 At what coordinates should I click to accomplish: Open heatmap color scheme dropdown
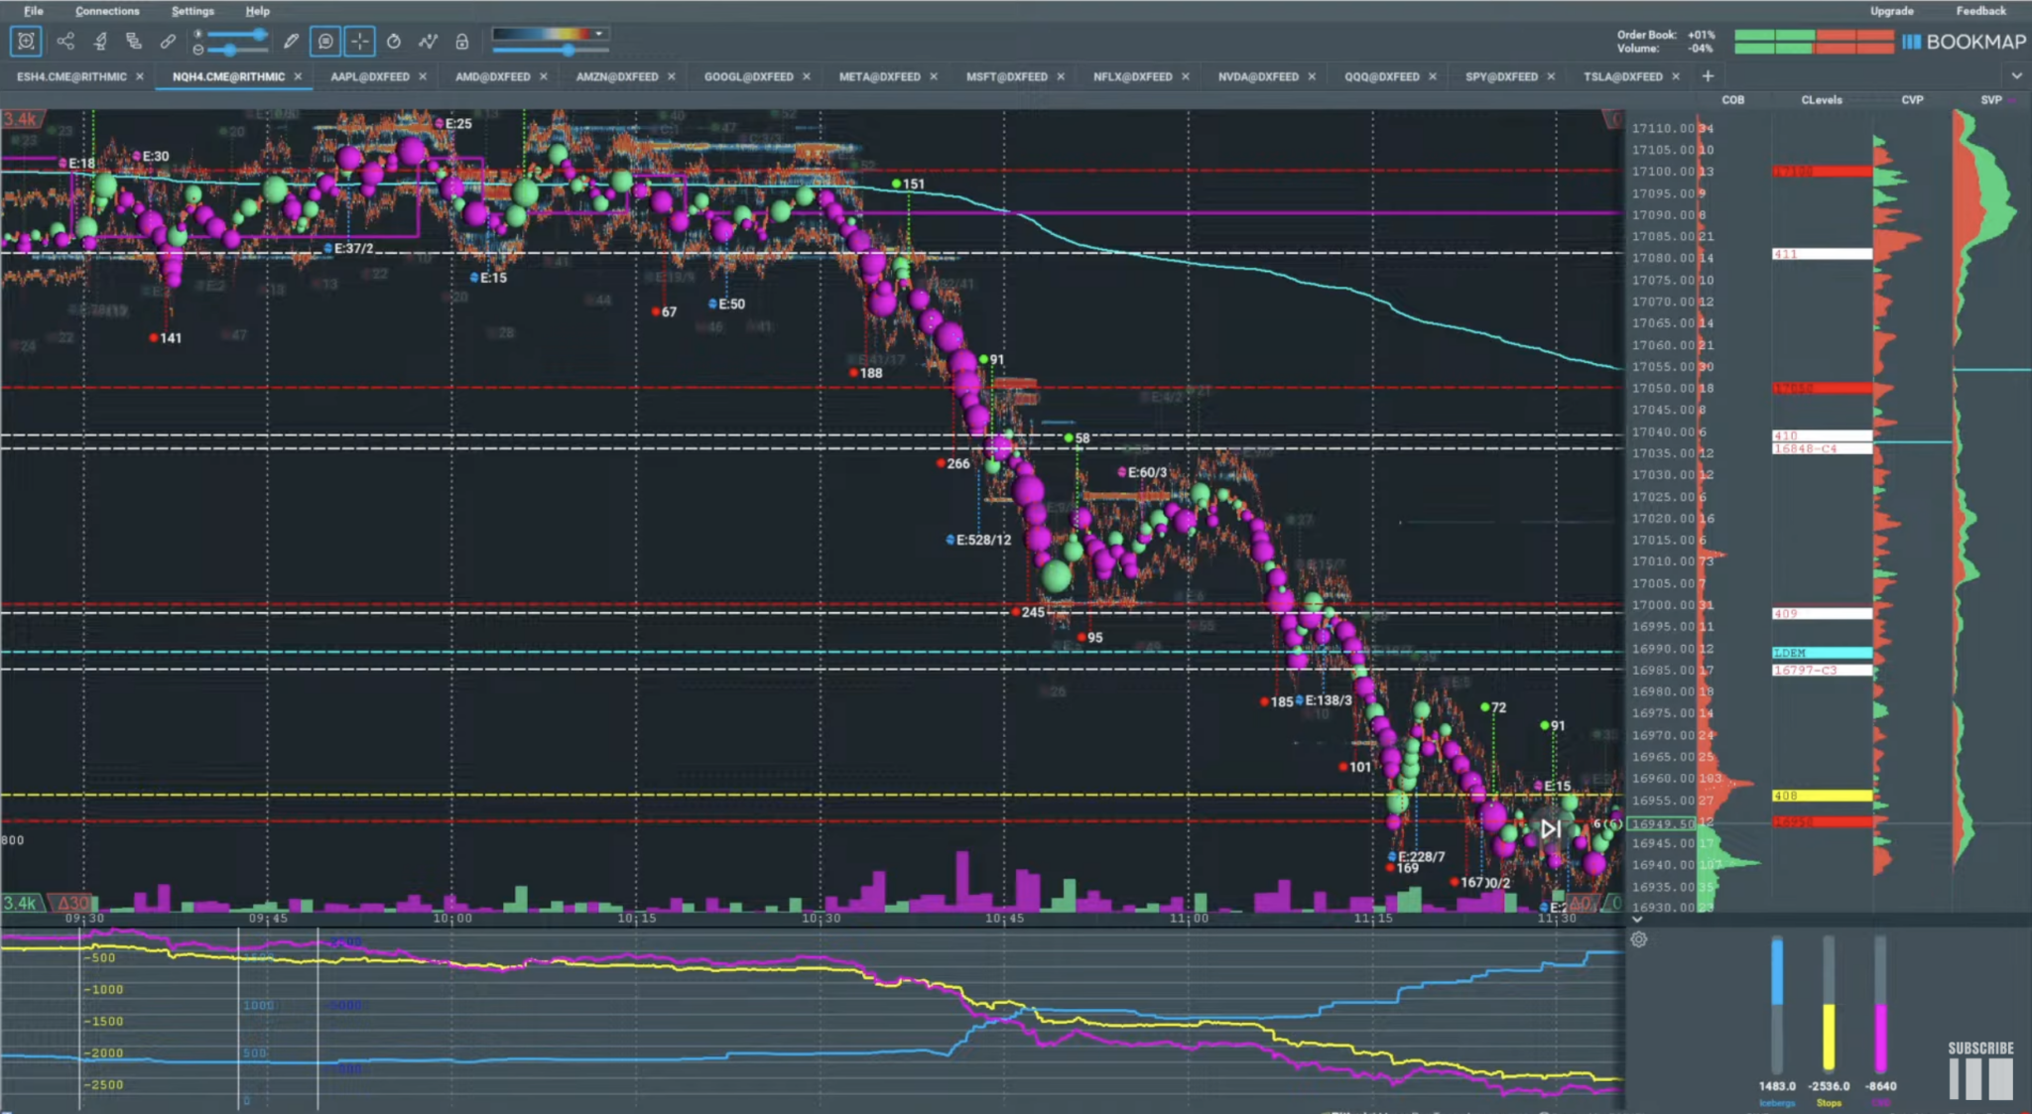(599, 34)
